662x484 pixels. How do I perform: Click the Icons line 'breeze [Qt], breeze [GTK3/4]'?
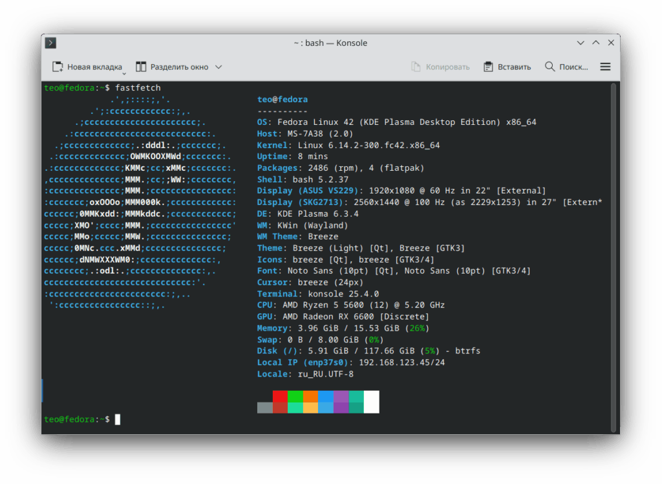click(x=346, y=259)
